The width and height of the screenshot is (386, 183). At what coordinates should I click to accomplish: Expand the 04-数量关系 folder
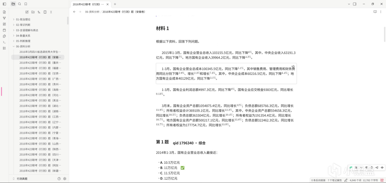14,36
